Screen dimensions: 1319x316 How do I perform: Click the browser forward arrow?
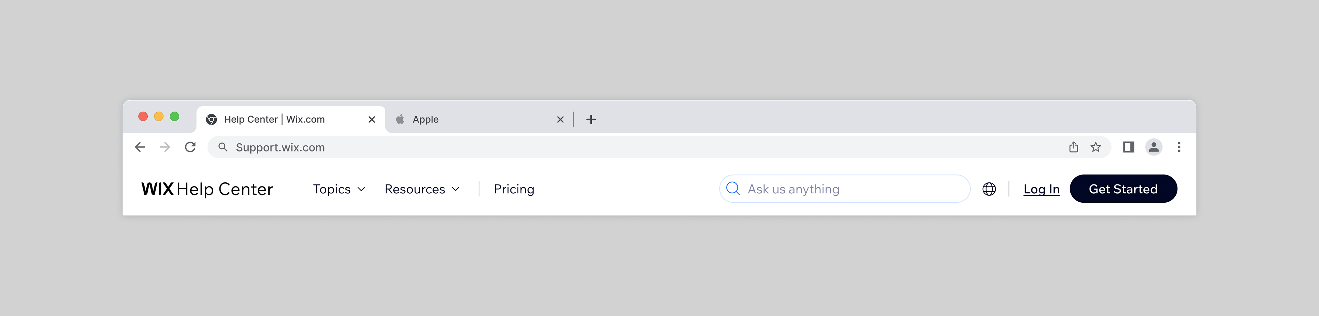point(165,147)
